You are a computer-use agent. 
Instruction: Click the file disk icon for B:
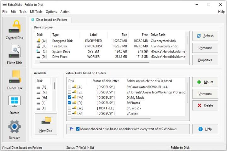38,46
